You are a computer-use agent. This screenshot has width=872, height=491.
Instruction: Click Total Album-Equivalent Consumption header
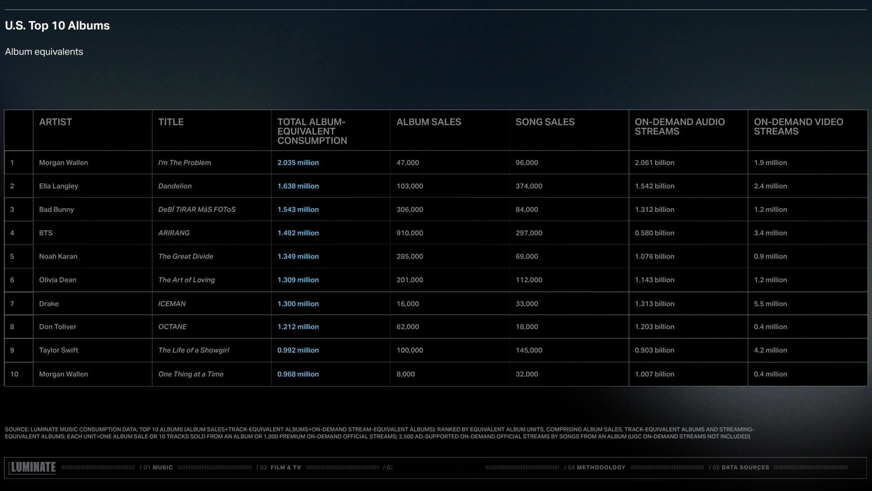pyautogui.click(x=312, y=131)
